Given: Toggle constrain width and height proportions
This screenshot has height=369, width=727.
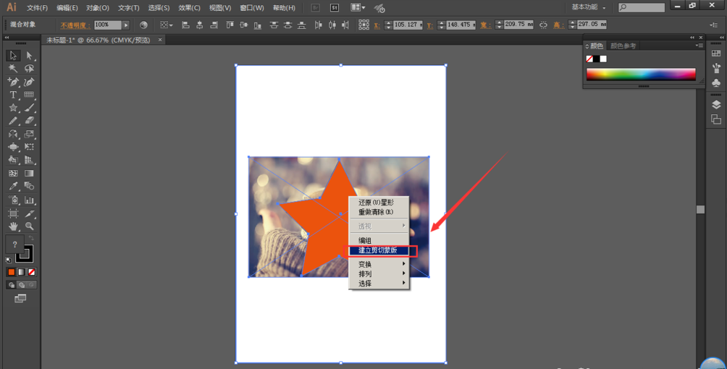Looking at the screenshot, I should (x=543, y=25).
